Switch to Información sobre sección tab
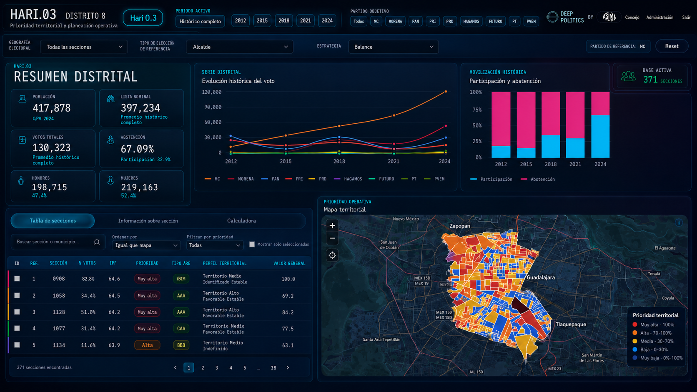Image resolution: width=697 pixels, height=392 pixels. [x=148, y=221]
